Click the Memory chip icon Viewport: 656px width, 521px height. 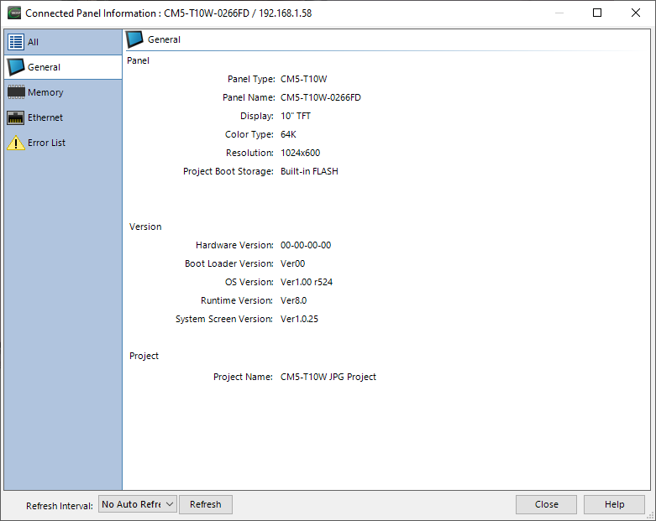coord(16,92)
